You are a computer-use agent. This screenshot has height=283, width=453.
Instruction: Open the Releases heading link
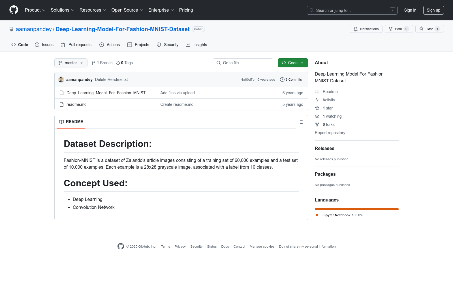point(324,148)
